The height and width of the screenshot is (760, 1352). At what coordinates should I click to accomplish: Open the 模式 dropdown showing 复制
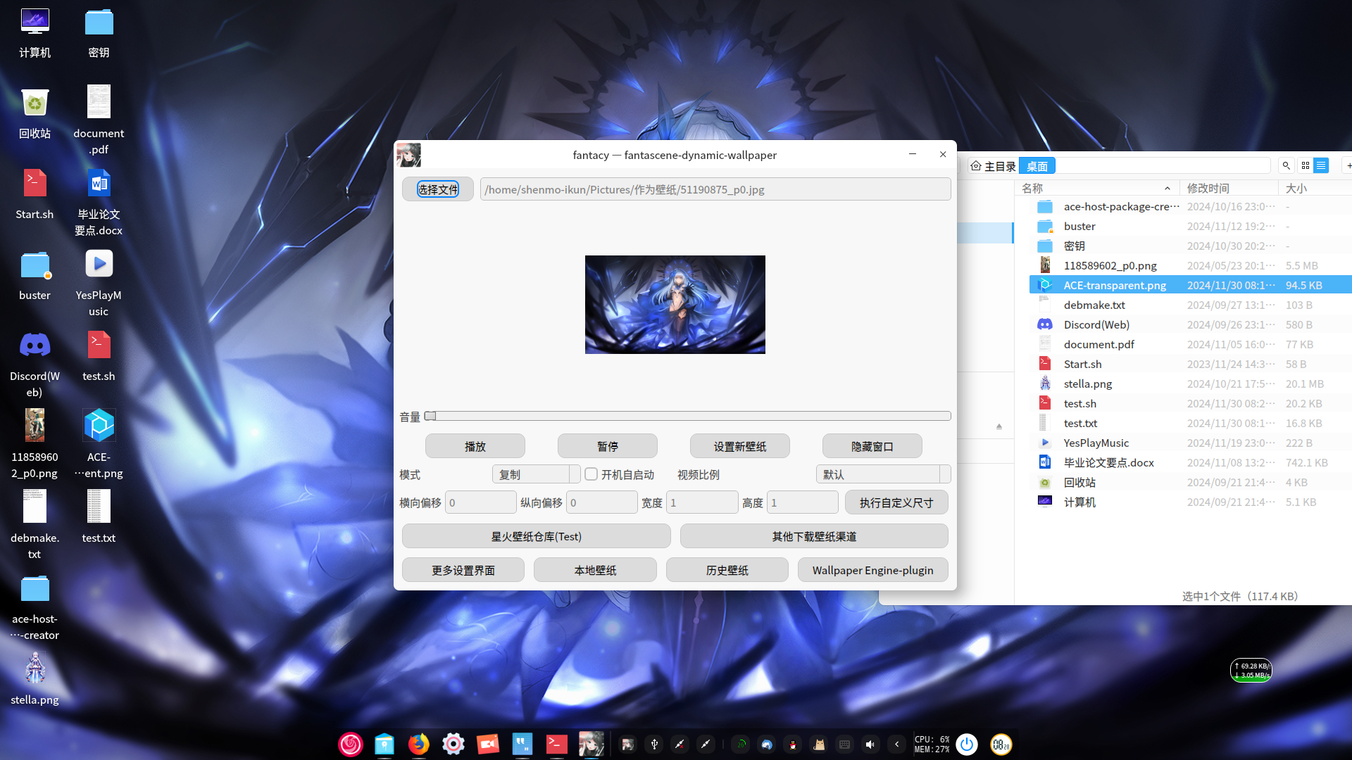coord(536,474)
